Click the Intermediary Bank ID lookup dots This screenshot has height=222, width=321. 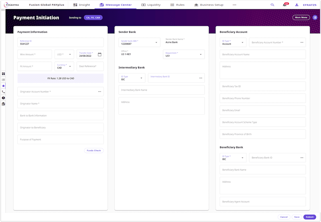[x=201, y=78]
